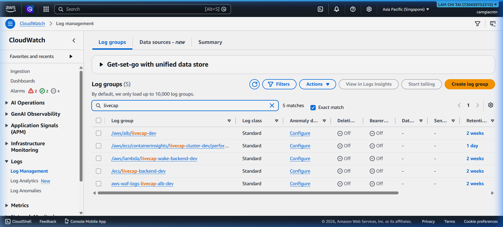Expand AI Operations section

[x=7, y=103]
